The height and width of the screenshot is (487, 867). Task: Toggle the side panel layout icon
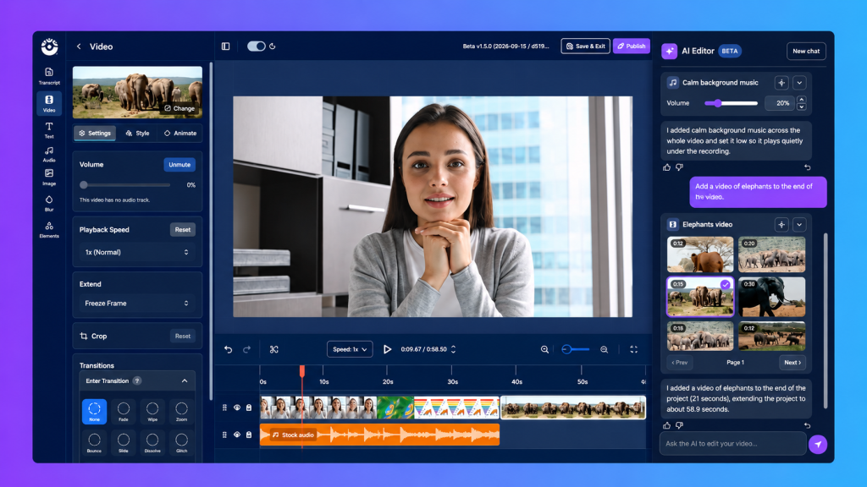point(225,47)
